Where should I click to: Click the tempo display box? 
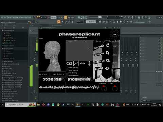[53, 18]
